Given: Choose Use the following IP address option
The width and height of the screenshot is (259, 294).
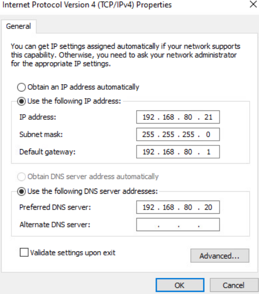Looking at the screenshot, I should tap(21, 102).
